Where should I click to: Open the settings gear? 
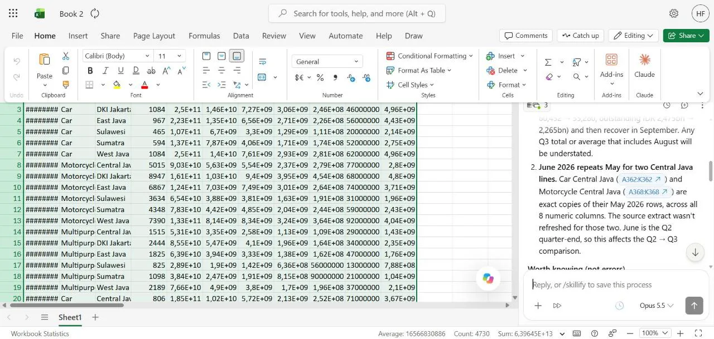pyautogui.click(x=674, y=13)
